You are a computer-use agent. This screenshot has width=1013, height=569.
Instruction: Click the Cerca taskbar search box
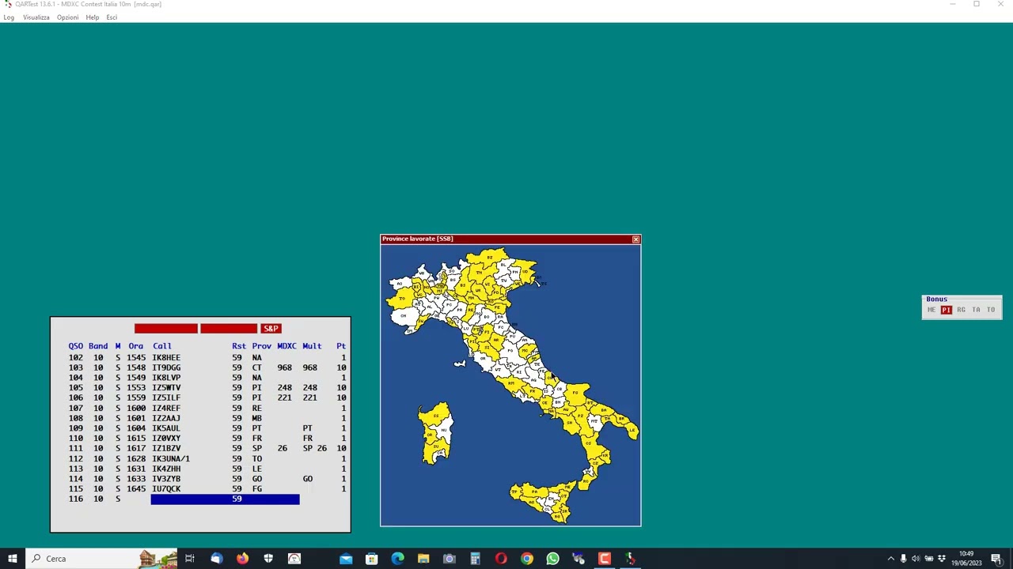(x=101, y=559)
